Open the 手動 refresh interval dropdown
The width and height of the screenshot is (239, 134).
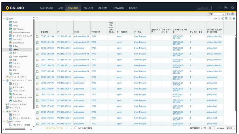pyautogui.click(x=217, y=14)
